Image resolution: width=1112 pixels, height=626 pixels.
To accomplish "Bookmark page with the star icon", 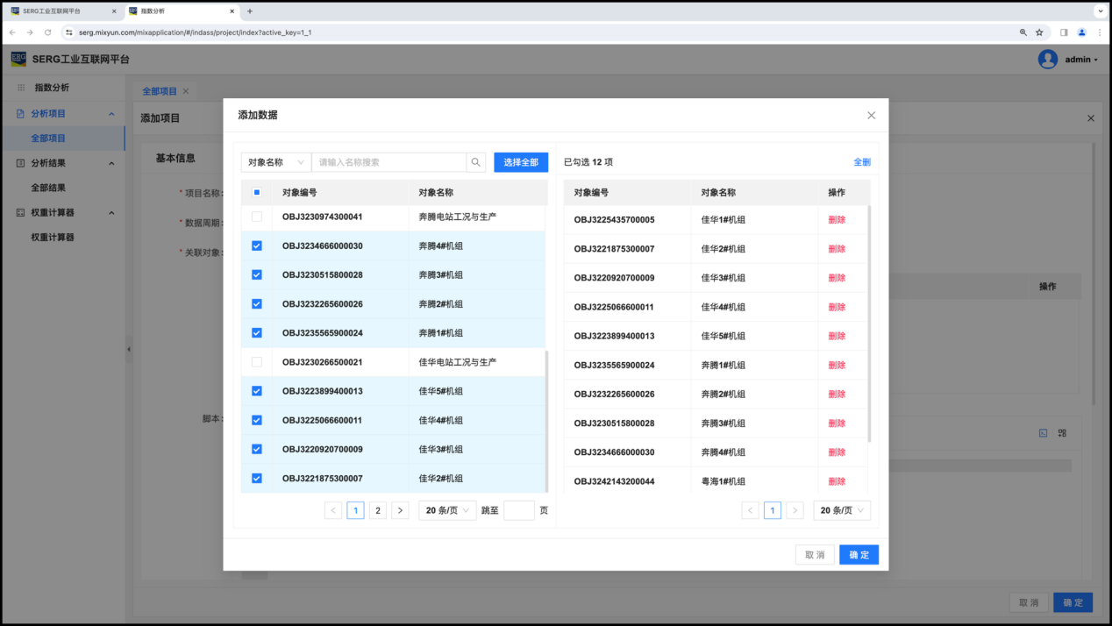I will [1039, 32].
